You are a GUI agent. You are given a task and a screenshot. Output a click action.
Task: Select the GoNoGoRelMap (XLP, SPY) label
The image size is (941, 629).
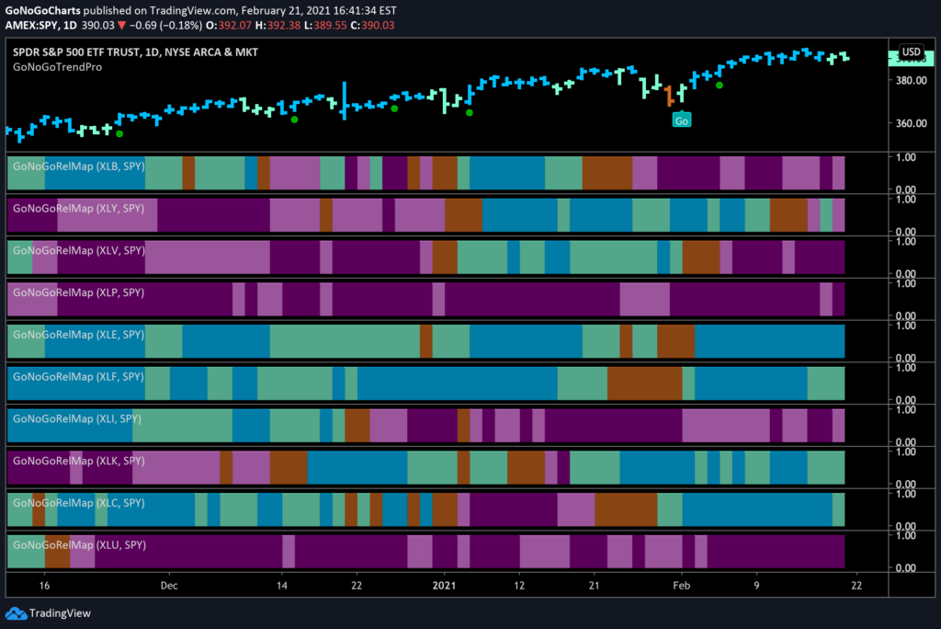point(79,292)
